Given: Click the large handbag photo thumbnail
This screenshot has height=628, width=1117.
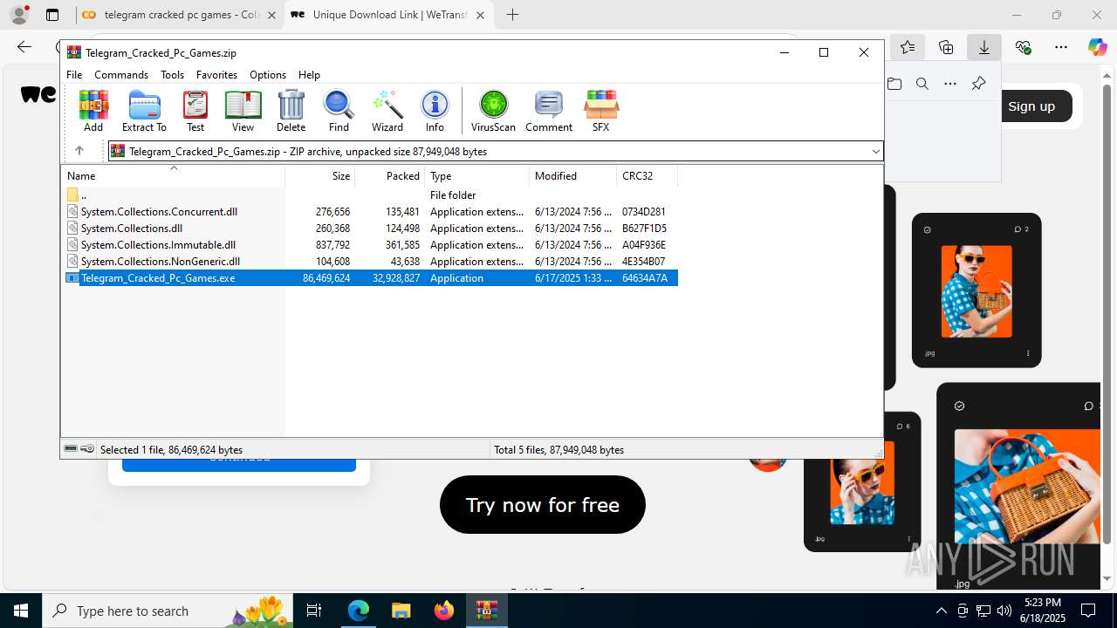Looking at the screenshot, I should point(1026,488).
